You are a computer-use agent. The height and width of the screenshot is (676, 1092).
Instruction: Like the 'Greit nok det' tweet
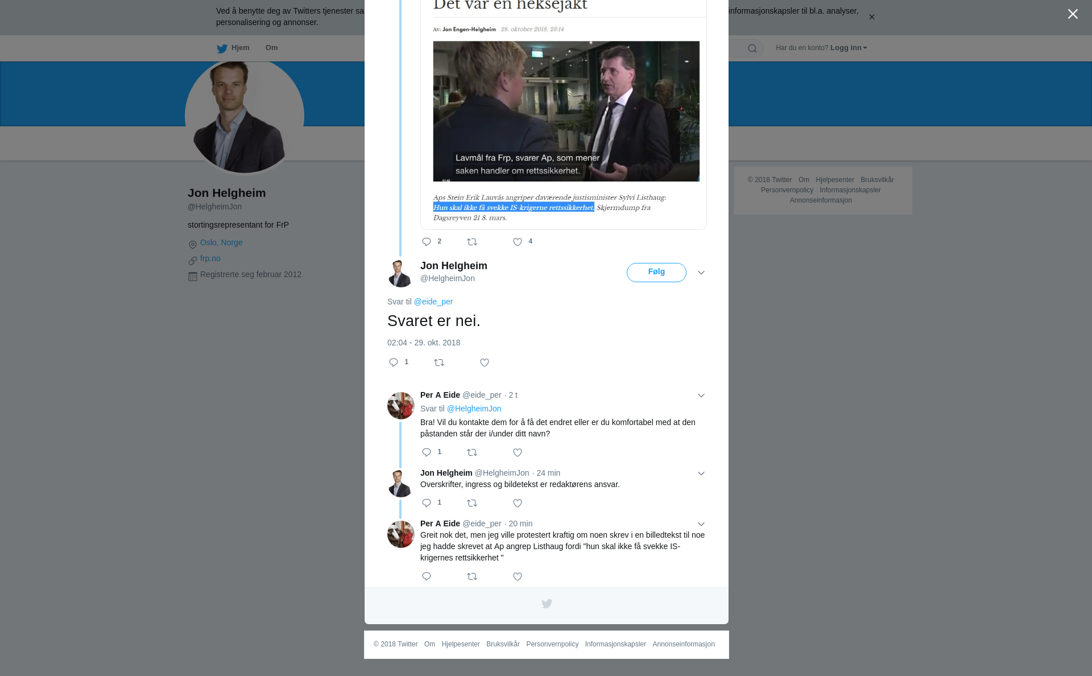coord(518,577)
